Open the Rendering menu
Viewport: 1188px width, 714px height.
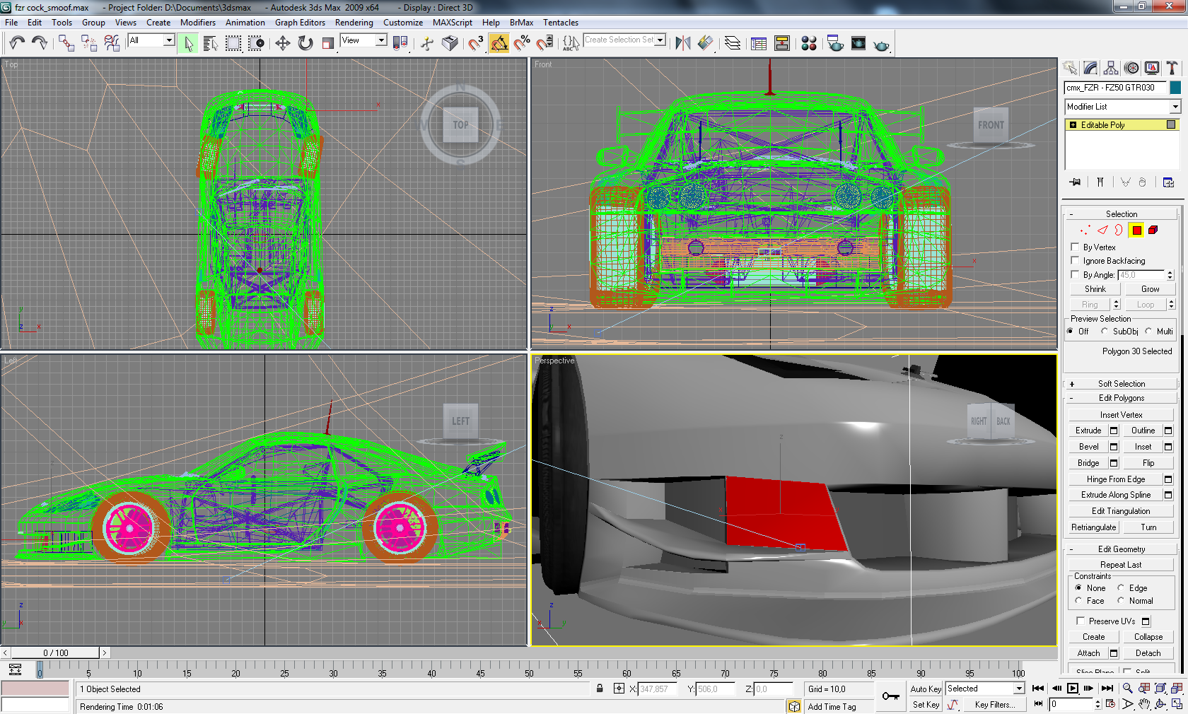tap(354, 23)
